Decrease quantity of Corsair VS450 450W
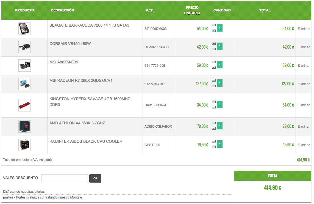314x204 pixels. (x=214, y=49)
